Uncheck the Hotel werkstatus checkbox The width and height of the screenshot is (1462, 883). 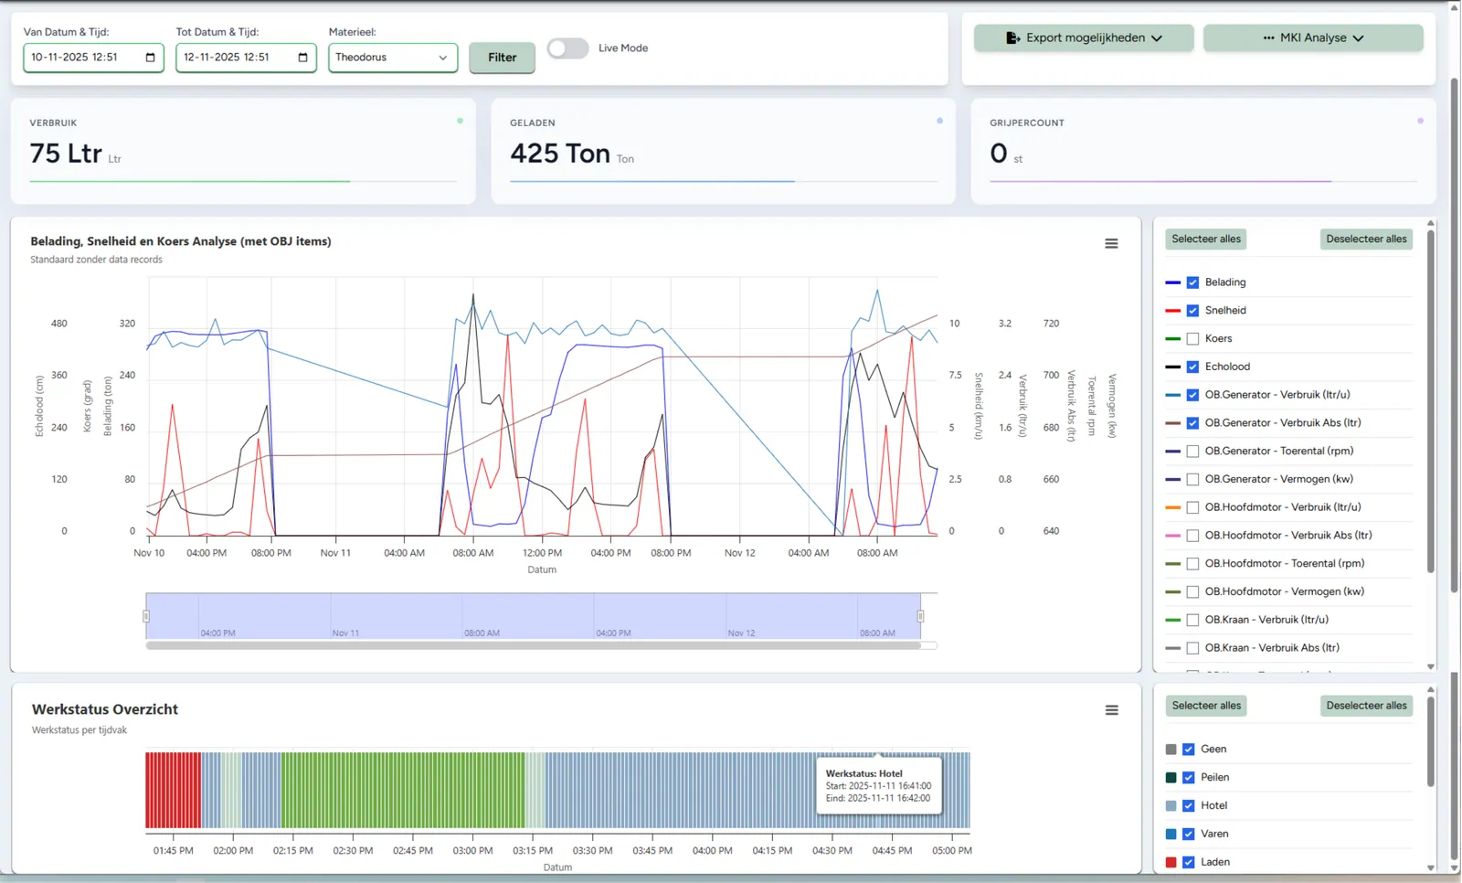point(1189,806)
